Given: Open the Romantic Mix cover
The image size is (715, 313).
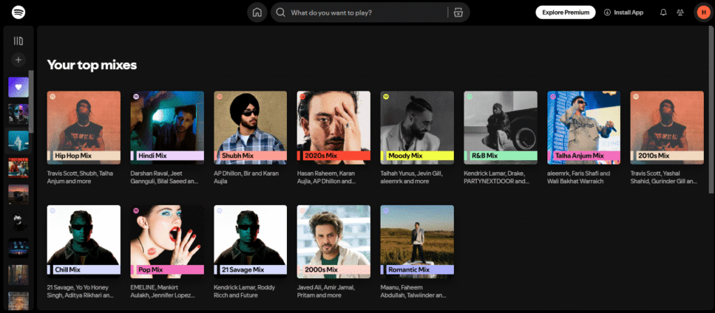Looking at the screenshot, I should coord(418,242).
